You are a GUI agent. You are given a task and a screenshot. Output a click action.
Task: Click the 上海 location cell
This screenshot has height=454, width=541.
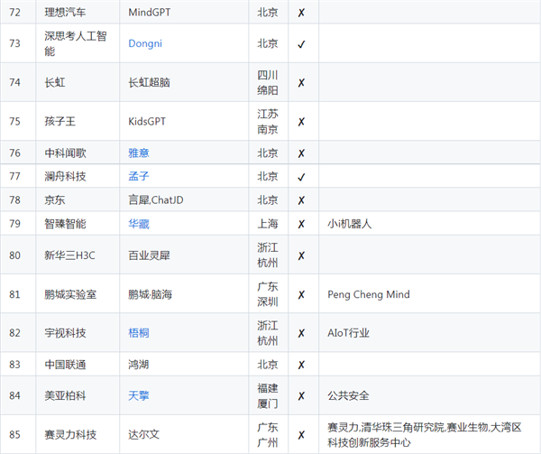coord(268,224)
